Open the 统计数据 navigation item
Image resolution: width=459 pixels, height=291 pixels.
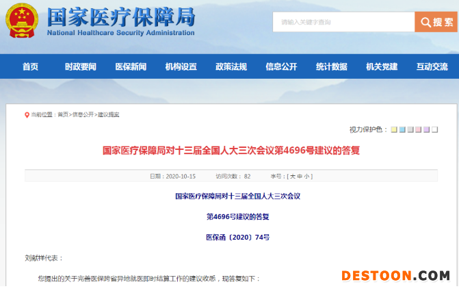[x=331, y=66]
